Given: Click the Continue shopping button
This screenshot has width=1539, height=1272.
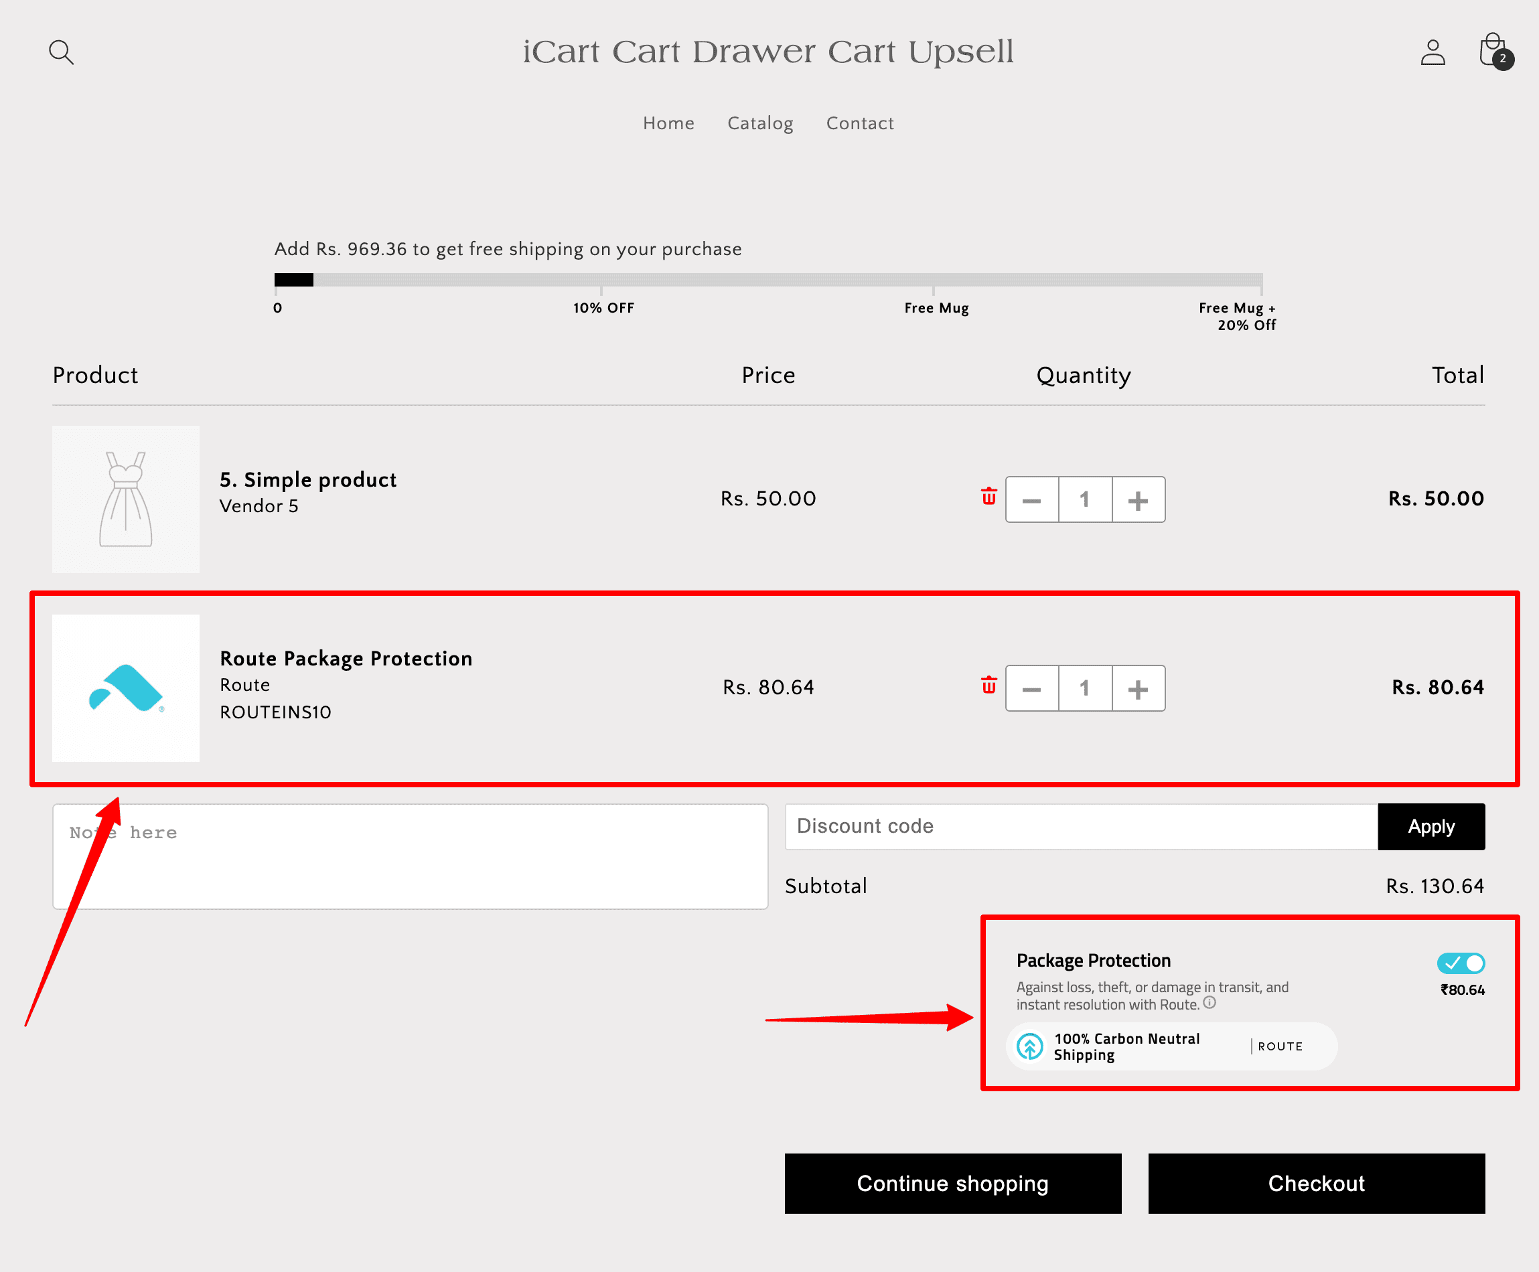Looking at the screenshot, I should pyautogui.click(x=953, y=1184).
